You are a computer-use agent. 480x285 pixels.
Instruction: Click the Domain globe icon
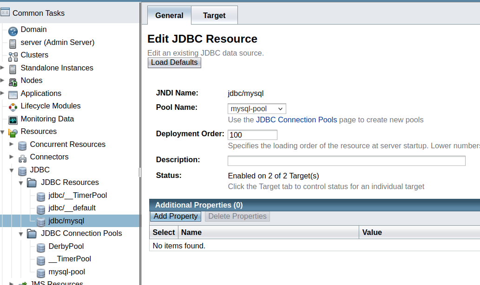13,30
